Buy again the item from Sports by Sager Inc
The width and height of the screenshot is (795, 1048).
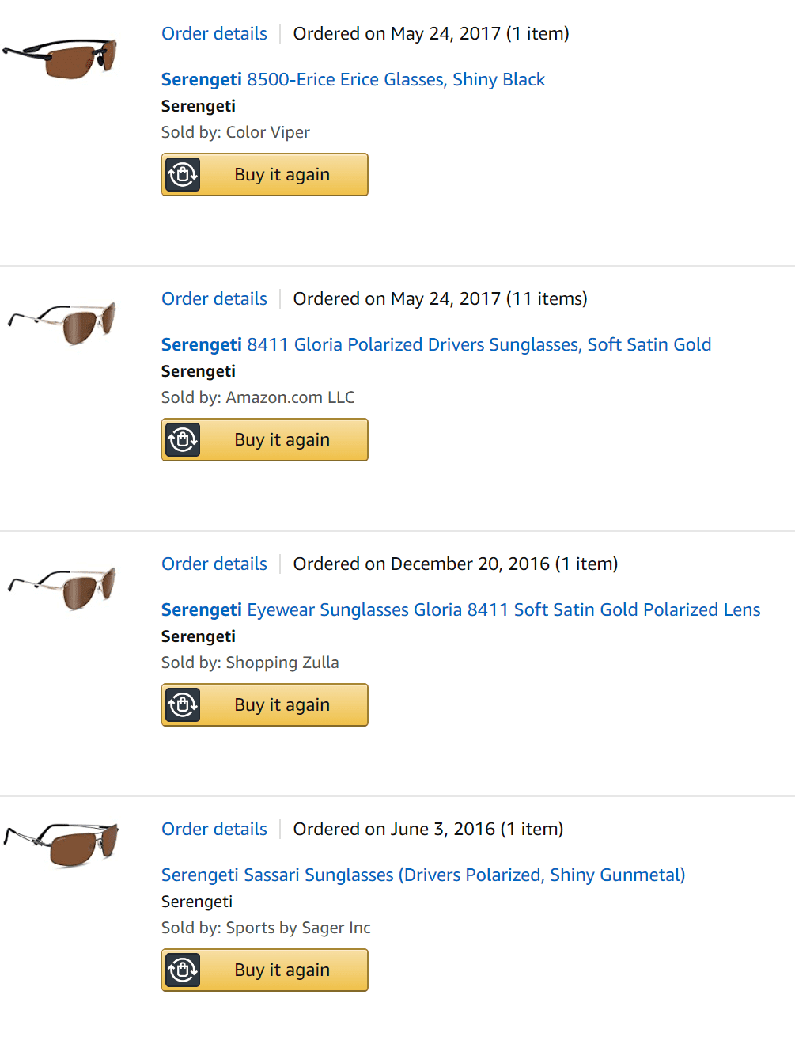(282, 970)
